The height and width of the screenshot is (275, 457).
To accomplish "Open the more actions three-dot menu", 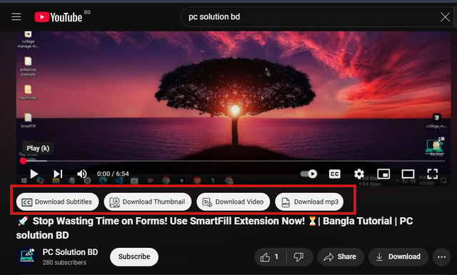I will coord(441,257).
